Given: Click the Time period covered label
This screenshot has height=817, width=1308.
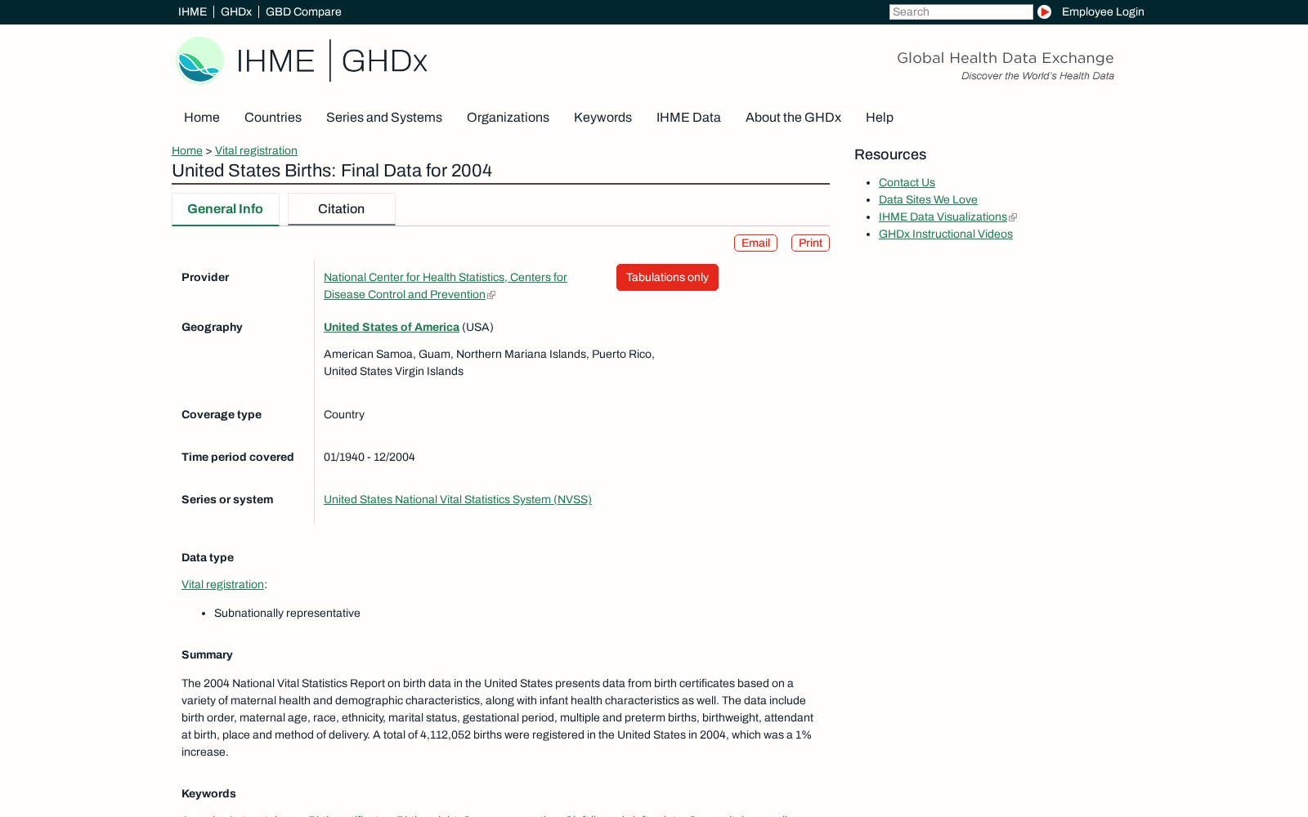Looking at the screenshot, I should [238, 457].
